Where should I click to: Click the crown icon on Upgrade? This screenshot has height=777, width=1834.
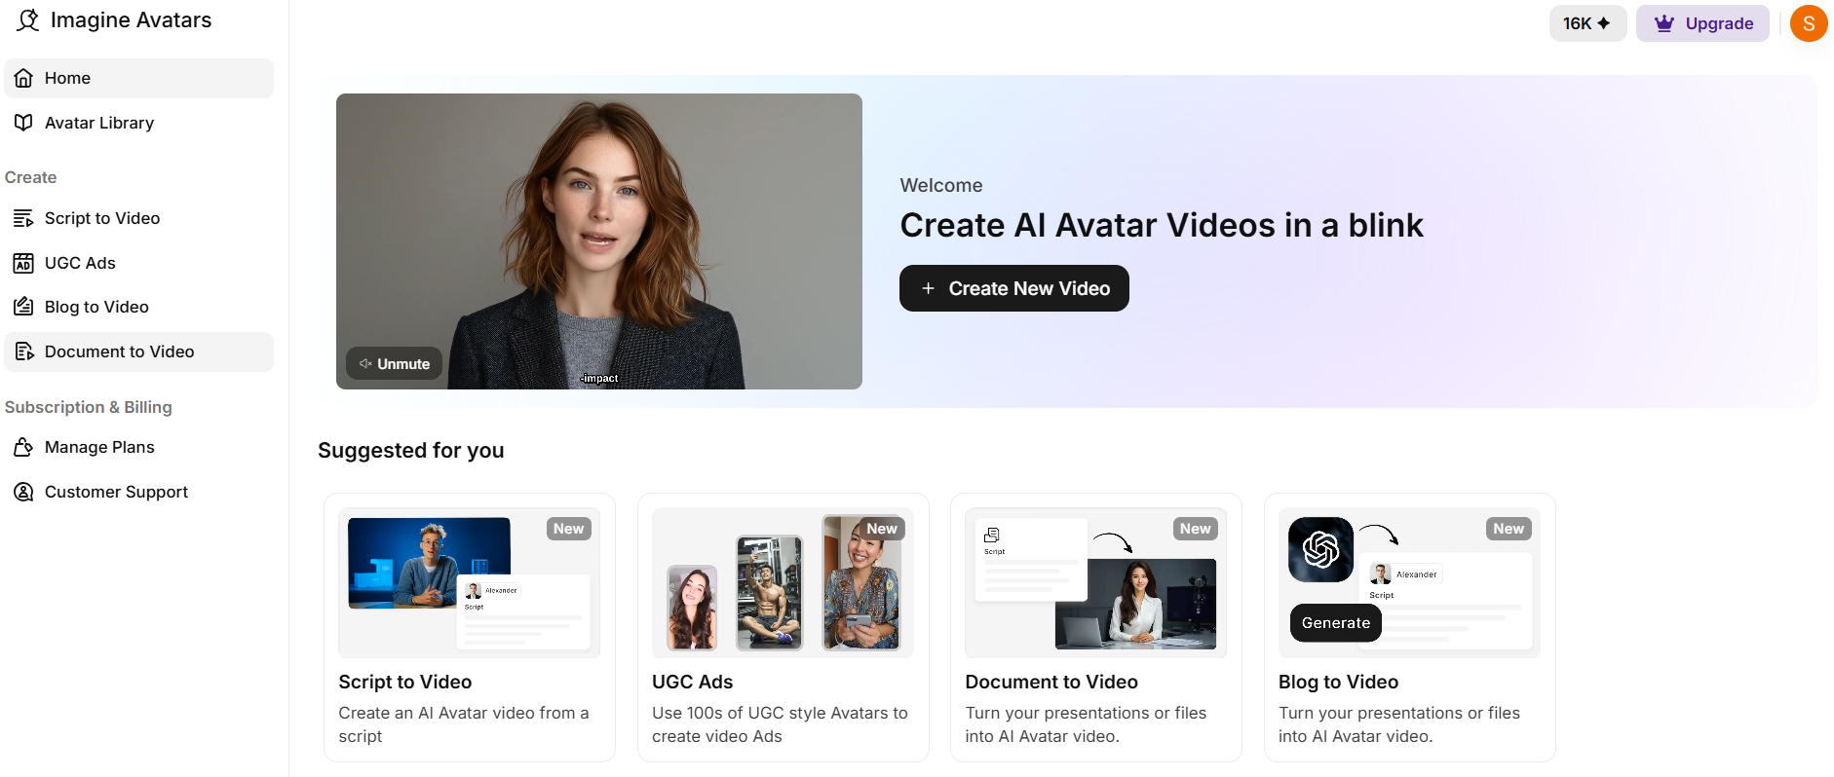1664,23
